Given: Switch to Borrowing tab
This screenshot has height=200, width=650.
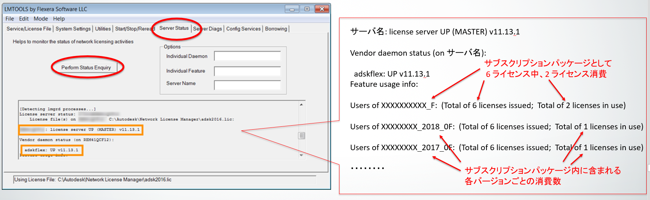Looking at the screenshot, I should click(x=276, y=29).
